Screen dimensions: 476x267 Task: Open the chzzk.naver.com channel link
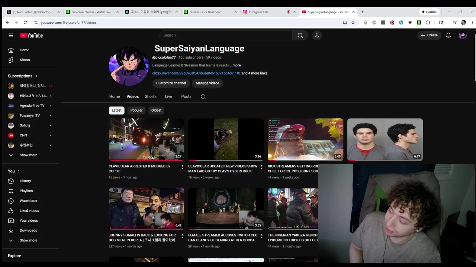[x=196, y=73]
